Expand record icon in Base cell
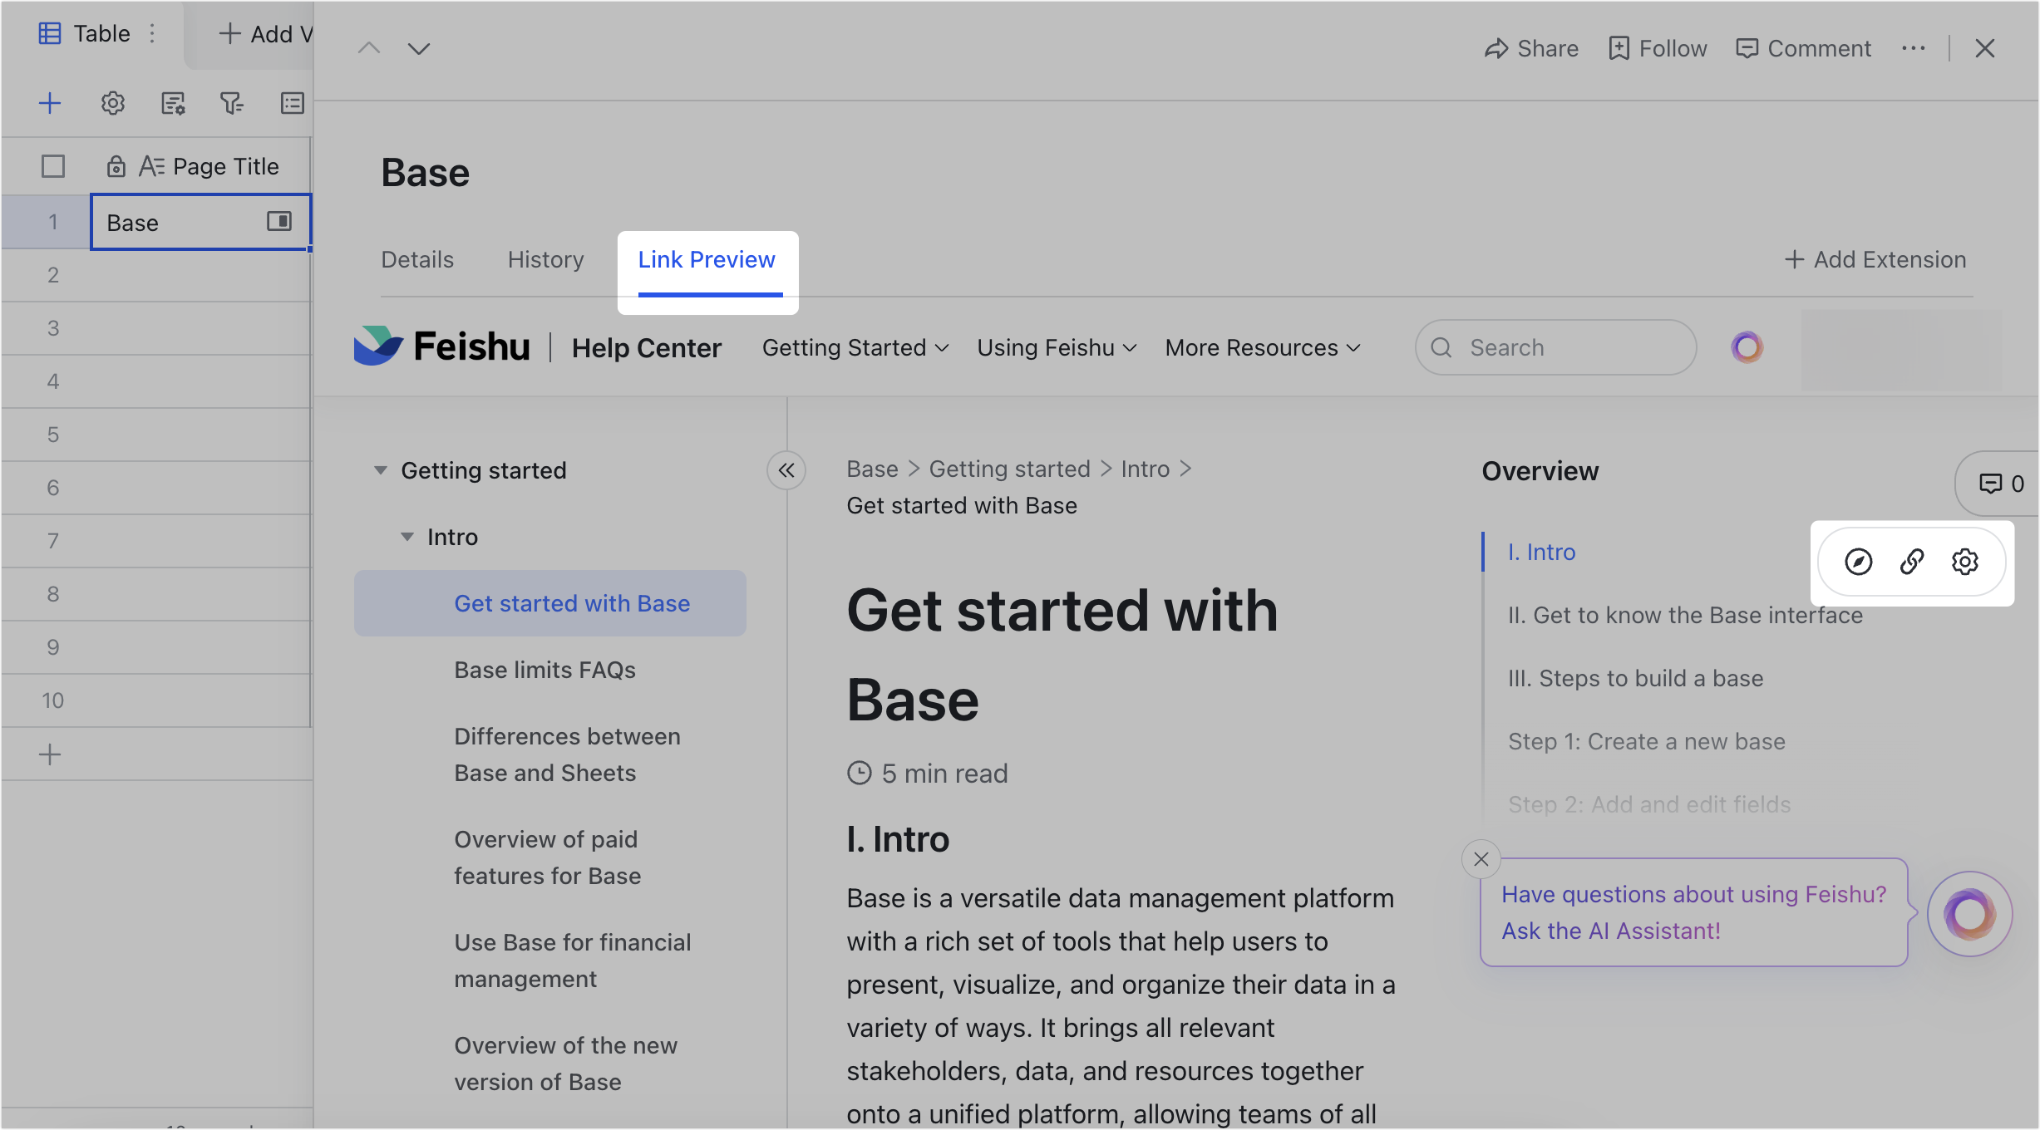 point(279,221)
